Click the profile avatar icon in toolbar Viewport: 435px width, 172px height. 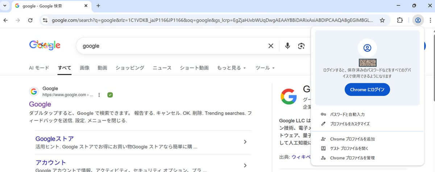[x=418, y=20]
